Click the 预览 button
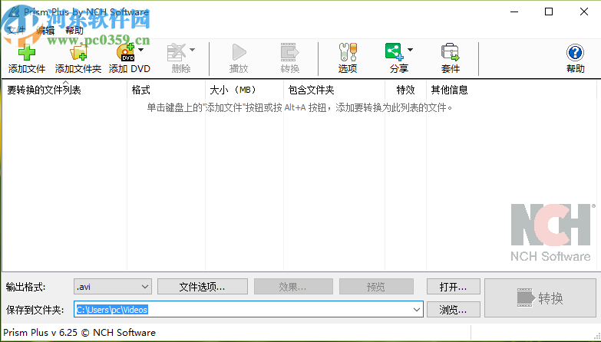This screenshot has width=601, height=342. click(376, 287)
